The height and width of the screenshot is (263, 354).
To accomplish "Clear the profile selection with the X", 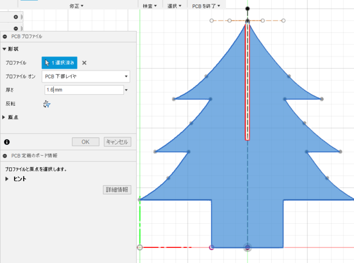I will click(x=84, y=63).
